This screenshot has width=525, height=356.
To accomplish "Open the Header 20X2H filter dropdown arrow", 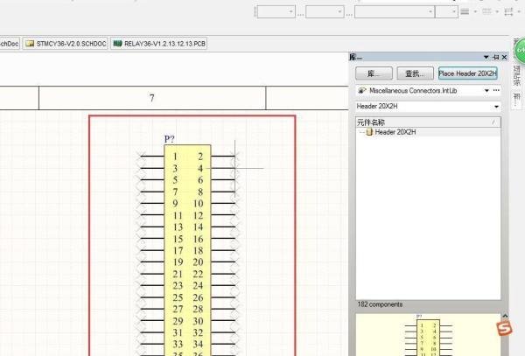I will tap(496, 107).
